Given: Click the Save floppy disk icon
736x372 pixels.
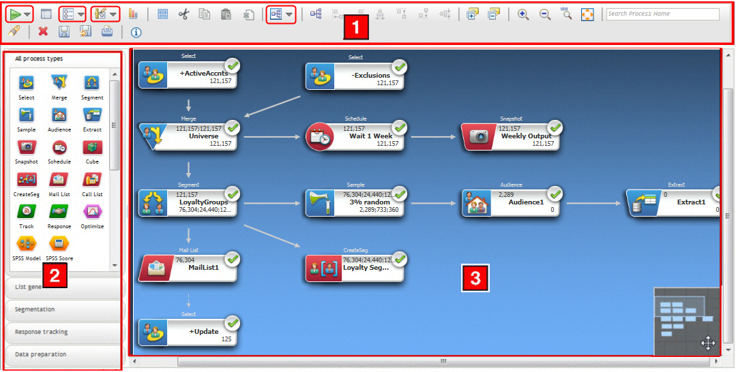Looking at the screenshot, I should [x=64, y=32].
